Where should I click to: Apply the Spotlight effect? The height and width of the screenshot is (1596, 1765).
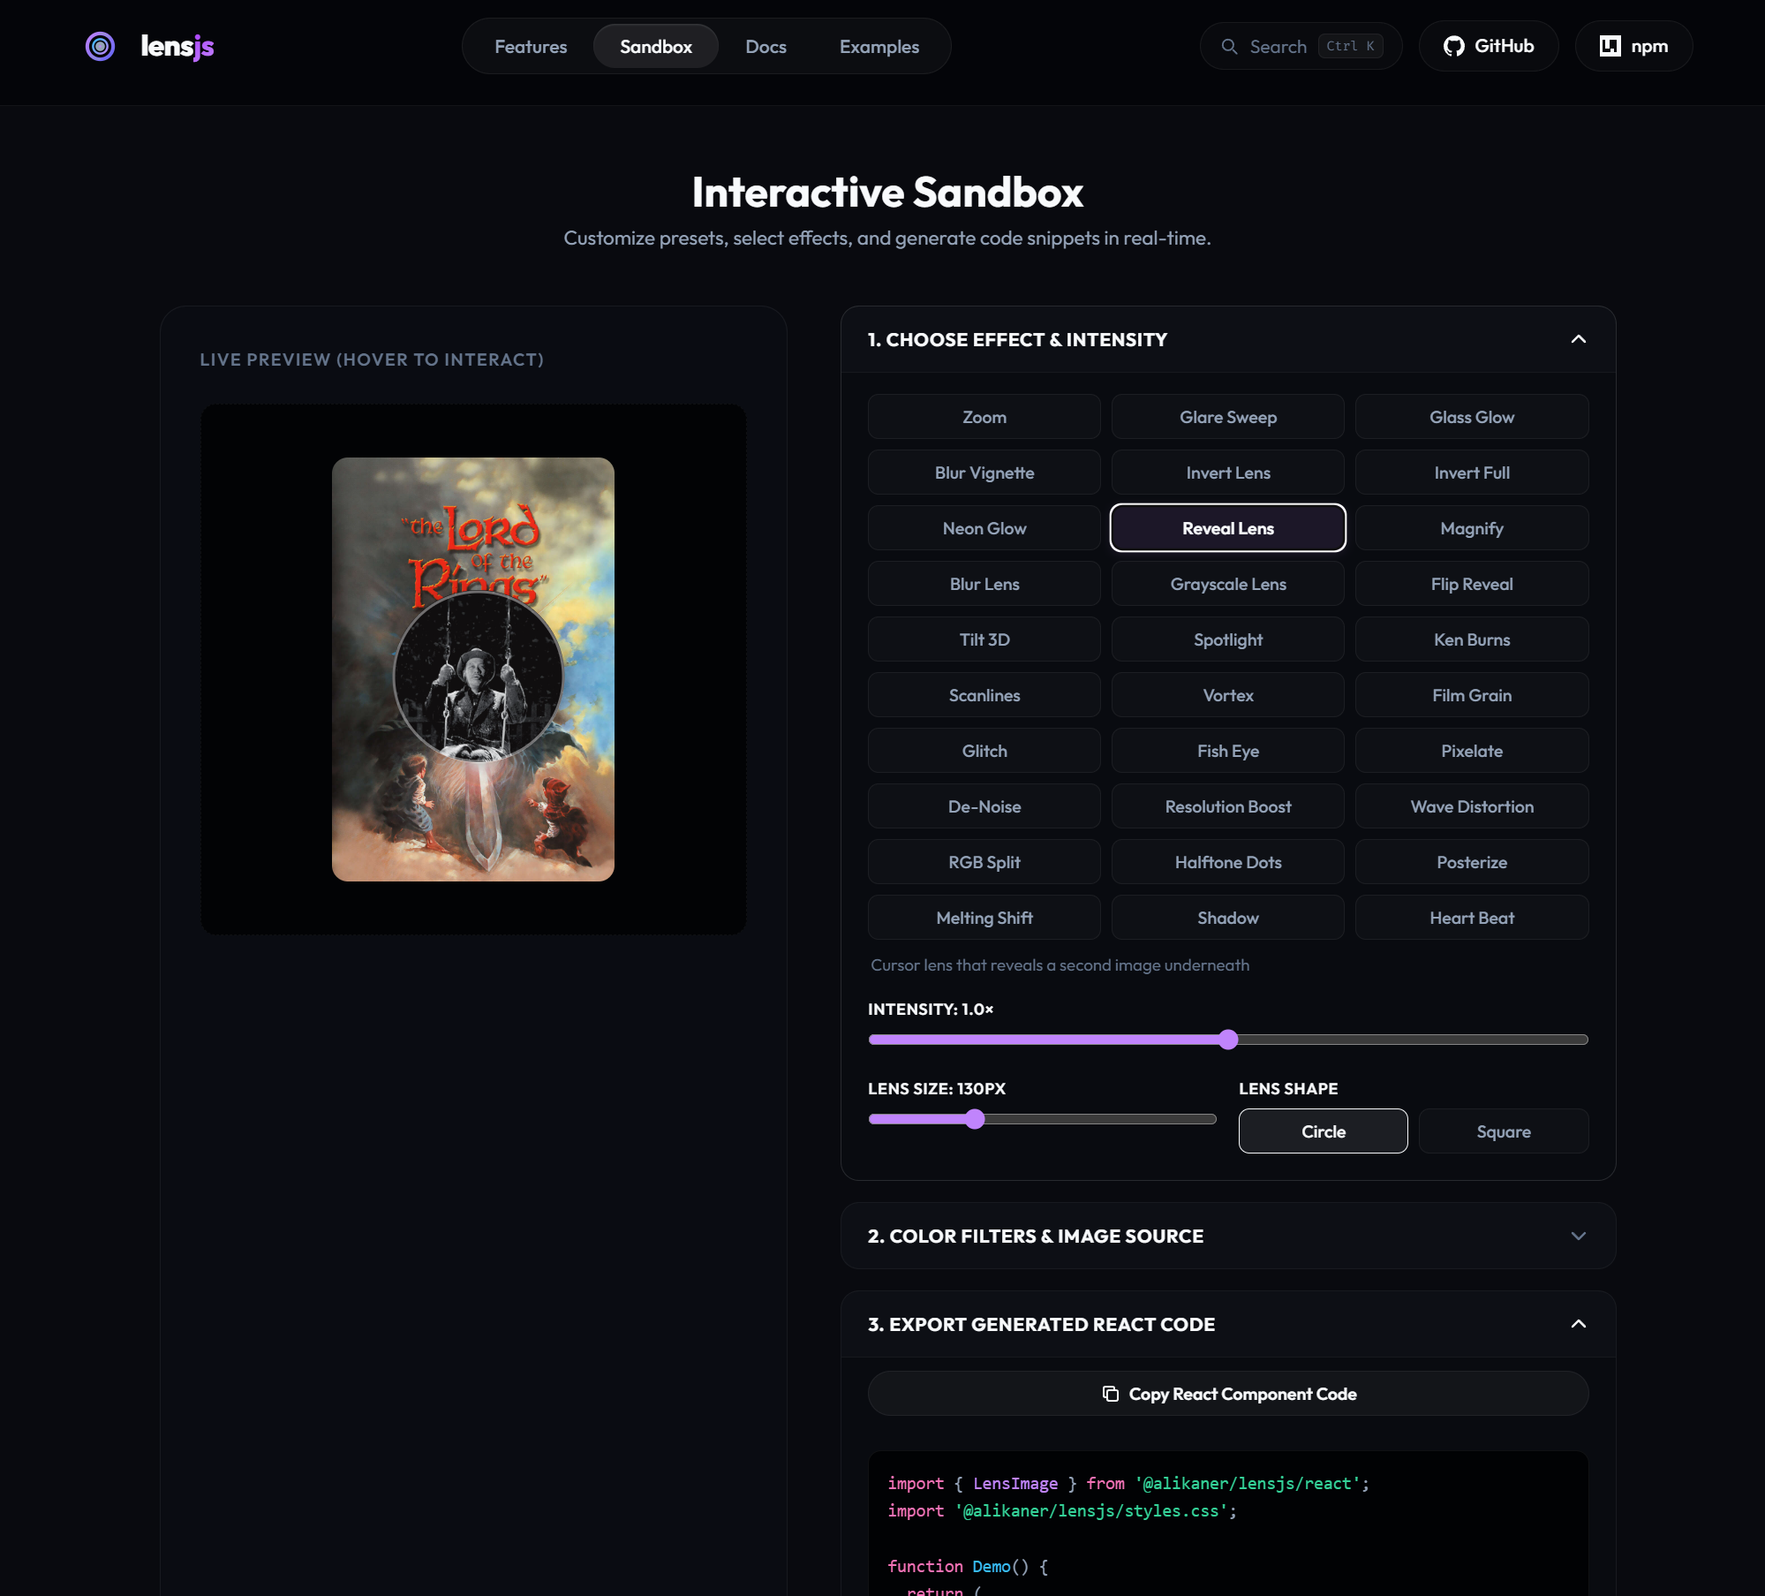(1228, 639)
